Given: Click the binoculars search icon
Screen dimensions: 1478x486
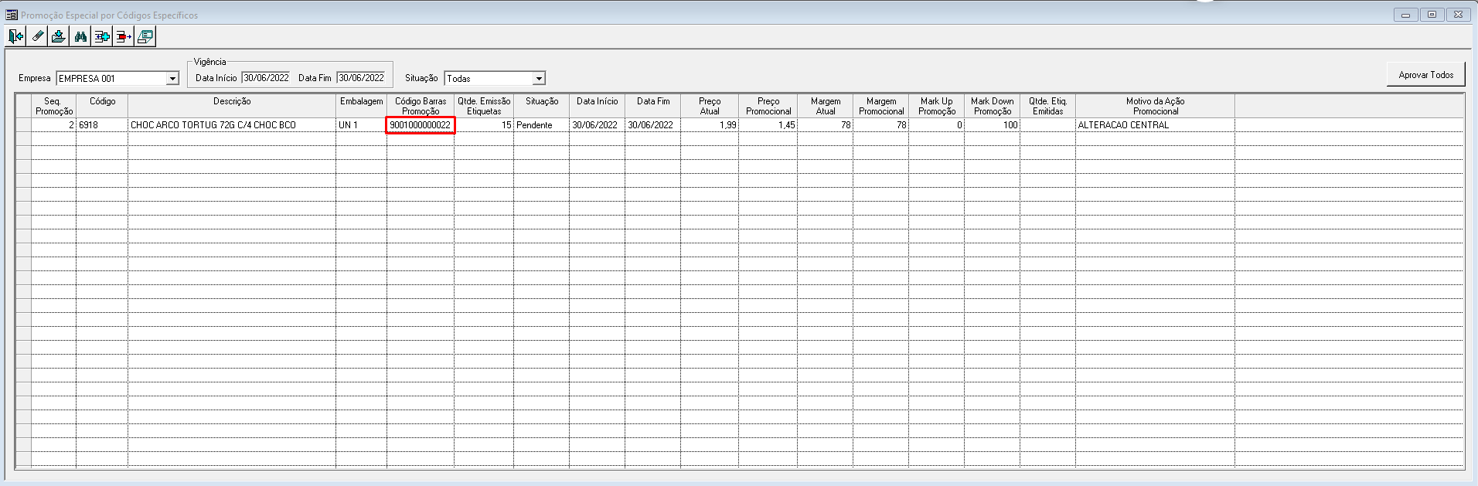Looking at the screenshot, I should (80, 36).
